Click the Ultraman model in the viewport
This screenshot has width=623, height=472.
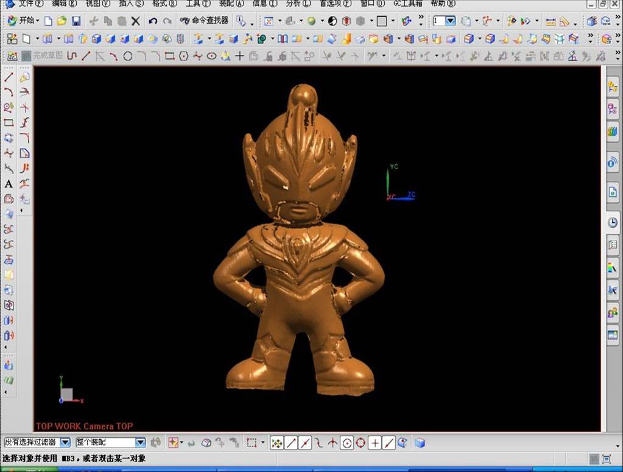pyautogui.click(x=298, y=241)
